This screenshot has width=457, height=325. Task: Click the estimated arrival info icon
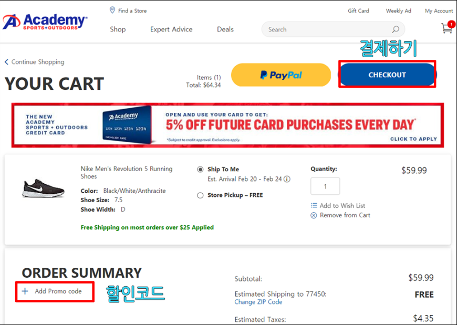point(287,179)
